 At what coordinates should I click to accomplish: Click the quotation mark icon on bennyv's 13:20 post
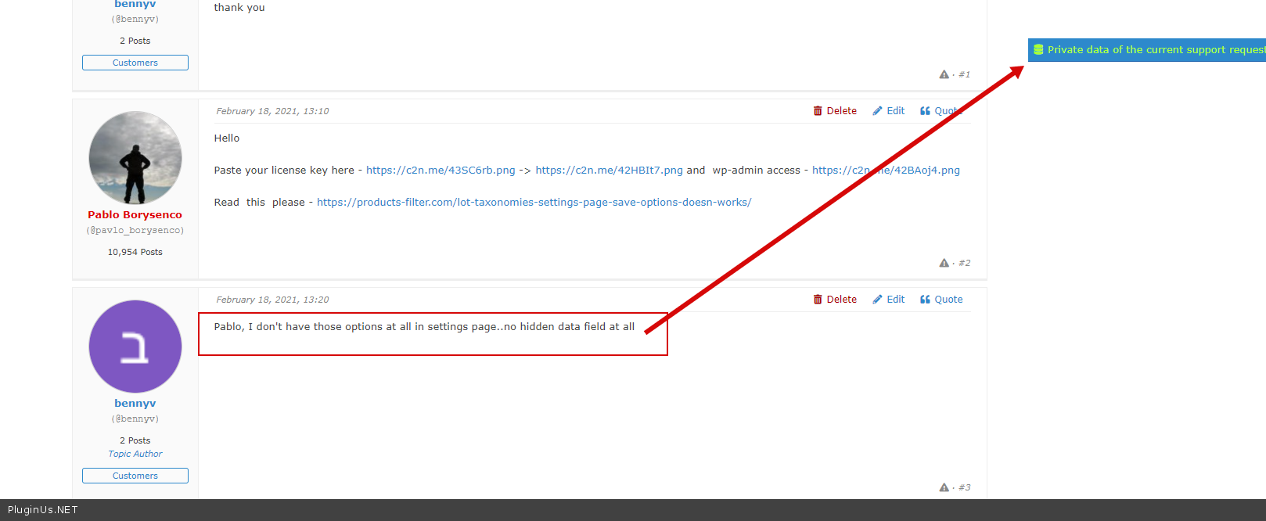point(925,300)
